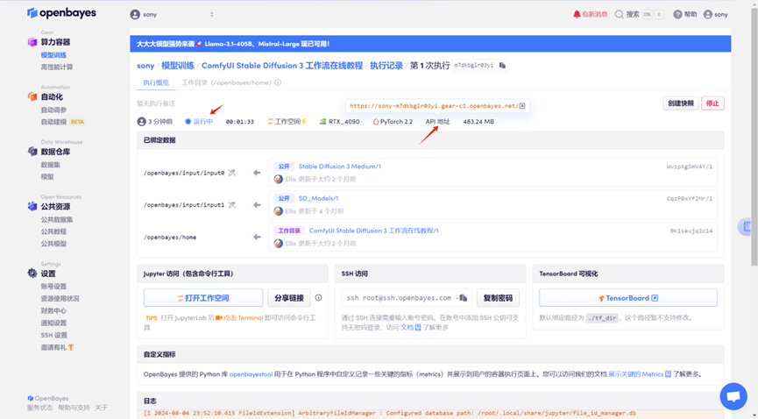Open 公共数据集 in sidebar
This screenshot has width=758, height=419.
pyautogui.click(x=57, y=220)
